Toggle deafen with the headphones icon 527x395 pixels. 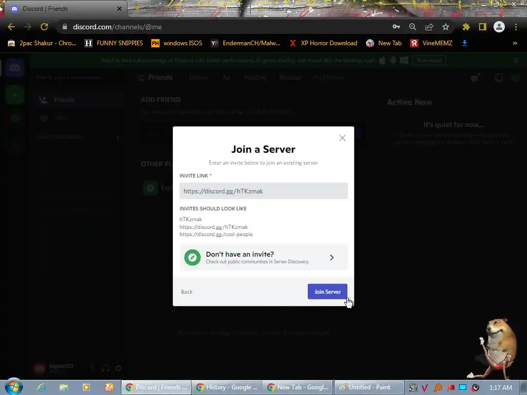pyautogui.click(x=106, y=368)
